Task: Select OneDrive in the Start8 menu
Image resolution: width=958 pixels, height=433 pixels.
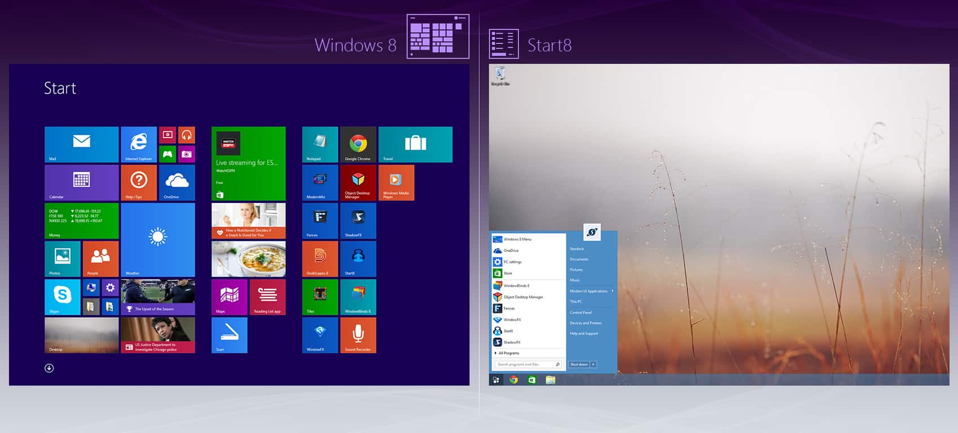Action: tap(528, 250)
